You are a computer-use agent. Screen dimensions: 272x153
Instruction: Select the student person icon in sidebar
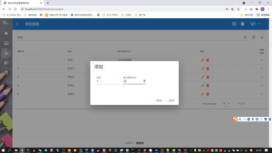6,53
